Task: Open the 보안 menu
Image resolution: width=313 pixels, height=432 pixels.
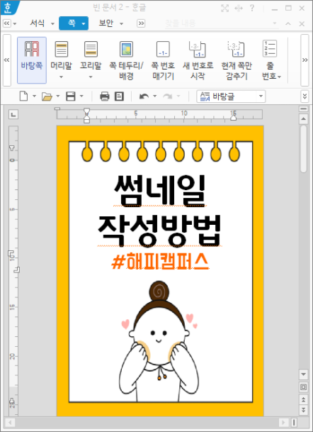Action: coord(110,23)
